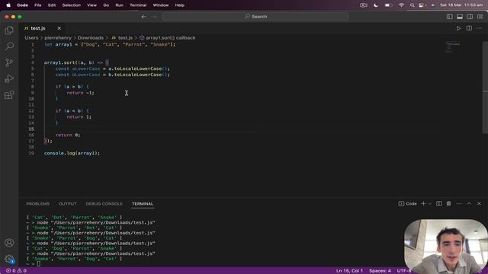Image resolution: width=488 pixels, height=274 pixels.
Task: Open the Run and Debug view
Action: [x=9, y=78]
